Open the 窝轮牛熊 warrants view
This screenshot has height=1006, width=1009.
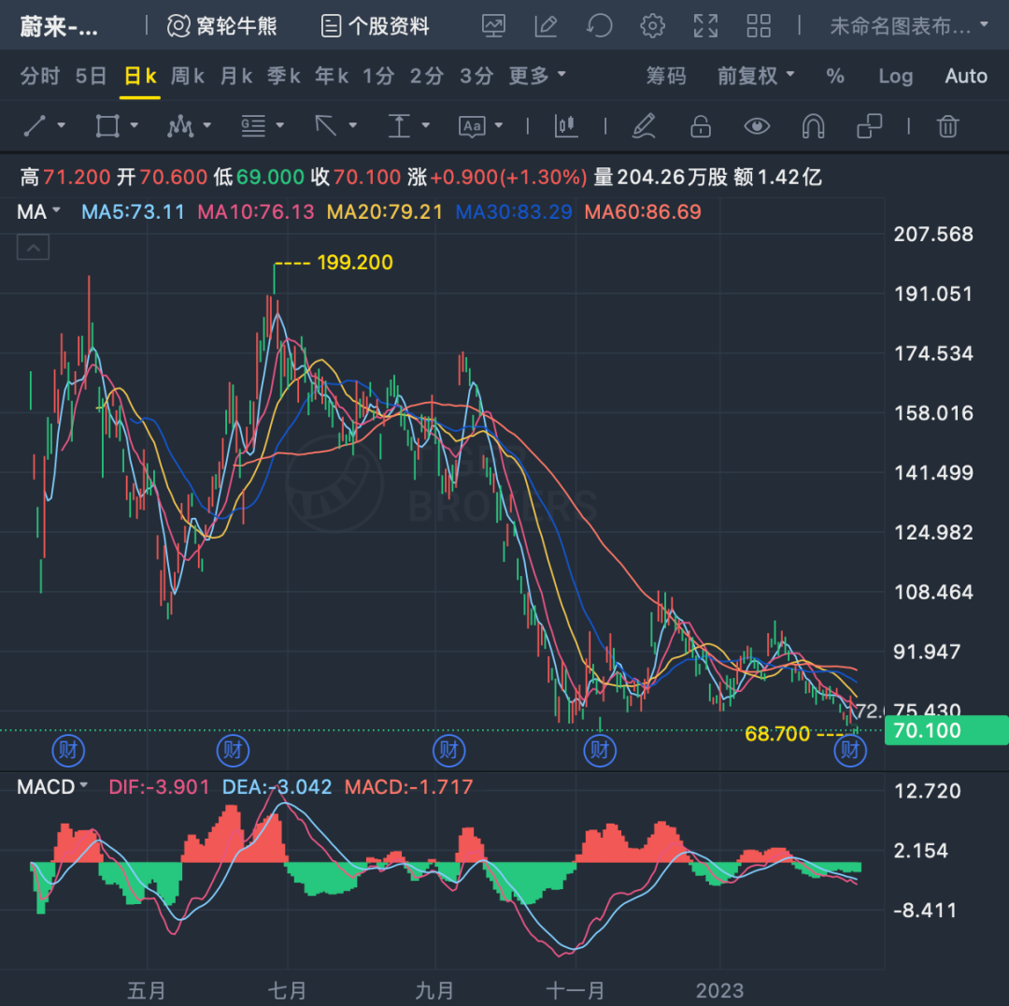click(x=222, y=26)
